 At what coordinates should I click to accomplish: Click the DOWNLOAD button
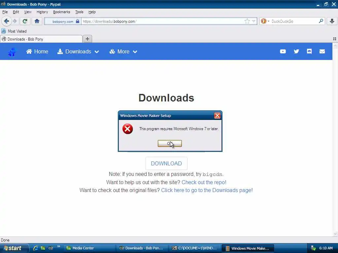pos(166,163)
